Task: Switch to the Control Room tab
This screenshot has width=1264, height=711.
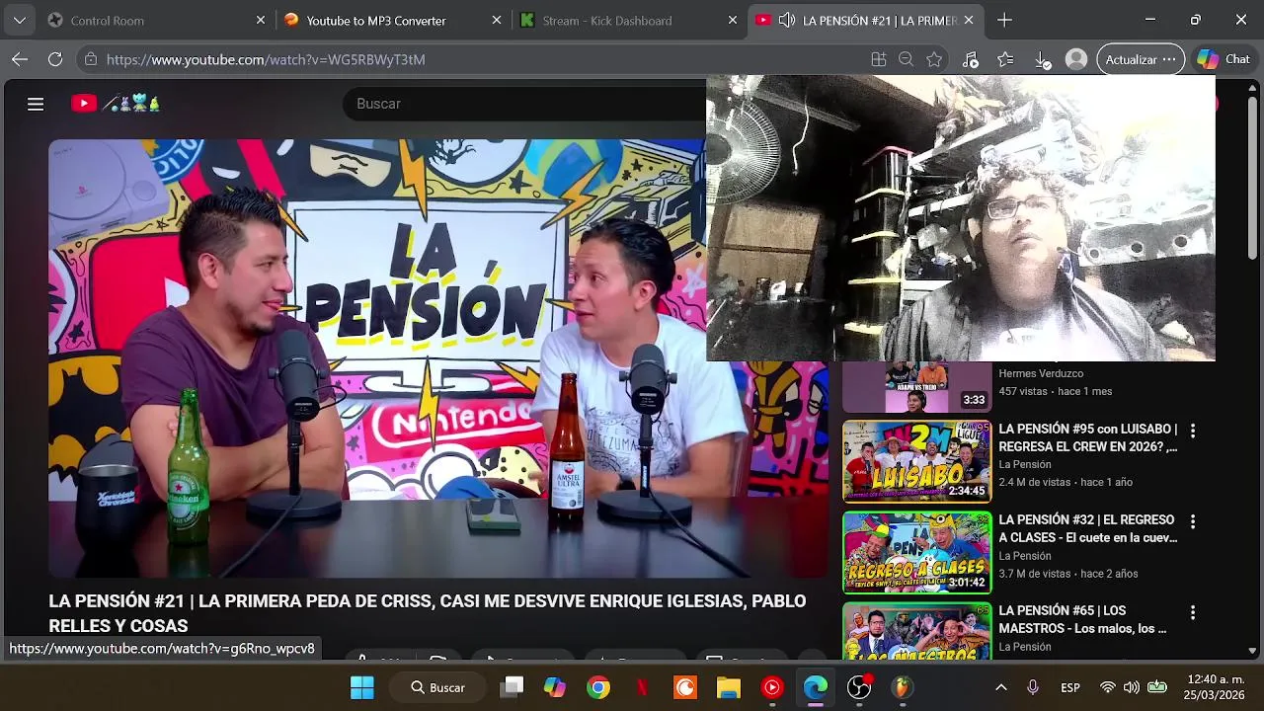Action: click(156, 20)
